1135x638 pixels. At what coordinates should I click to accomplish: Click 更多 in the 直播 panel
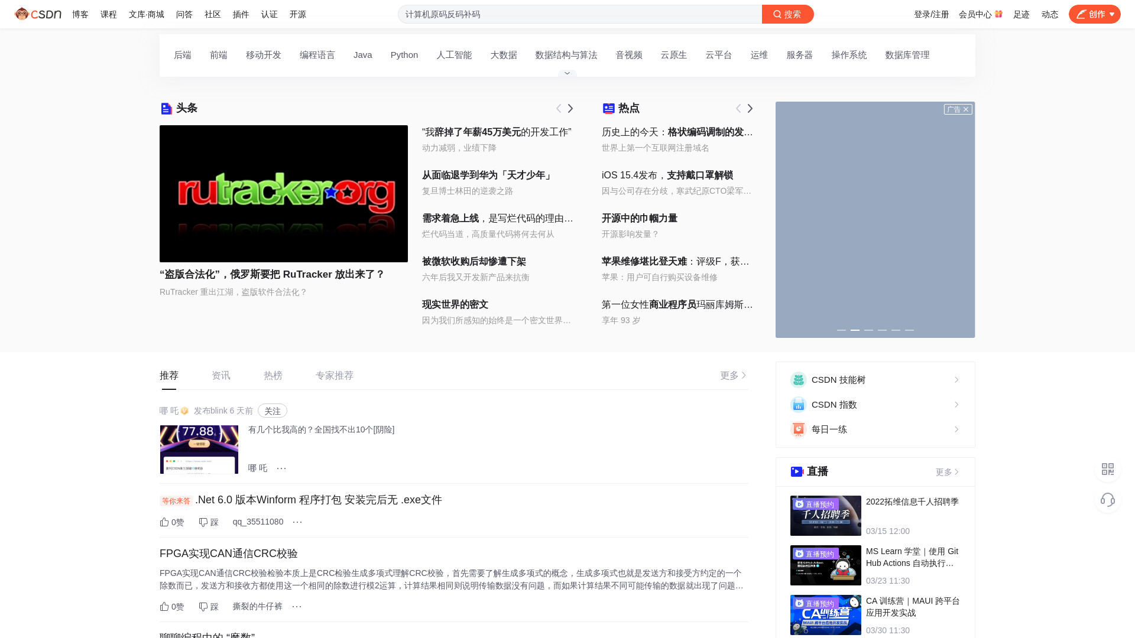click(947, 472)
